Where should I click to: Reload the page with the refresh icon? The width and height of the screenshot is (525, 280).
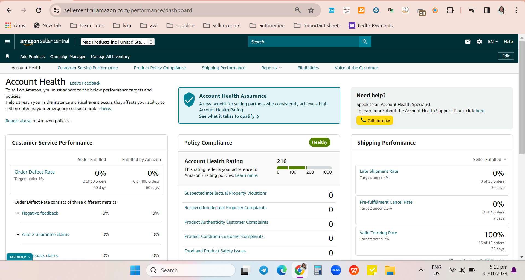[x=39, y=10]
